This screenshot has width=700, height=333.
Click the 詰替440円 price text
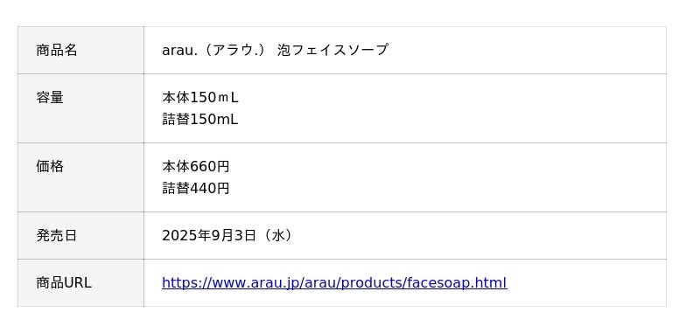(x=195, y=188)
